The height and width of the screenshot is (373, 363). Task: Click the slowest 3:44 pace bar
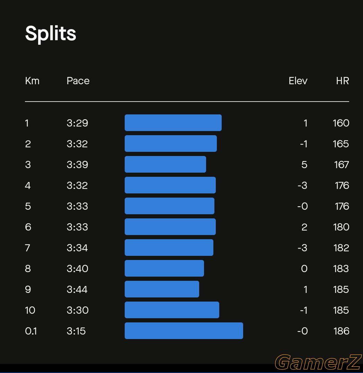coord(162,289)
